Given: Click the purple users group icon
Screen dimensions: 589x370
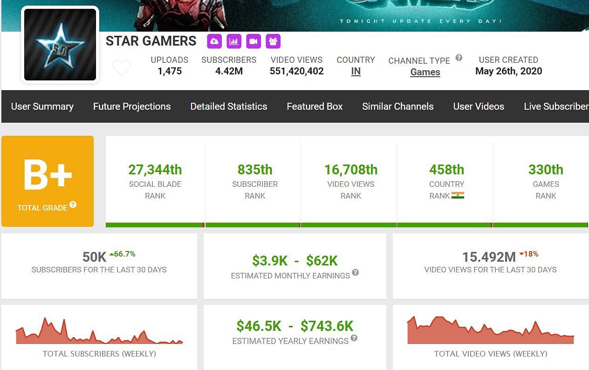Looking at the screenshot, I should point(273,41).
